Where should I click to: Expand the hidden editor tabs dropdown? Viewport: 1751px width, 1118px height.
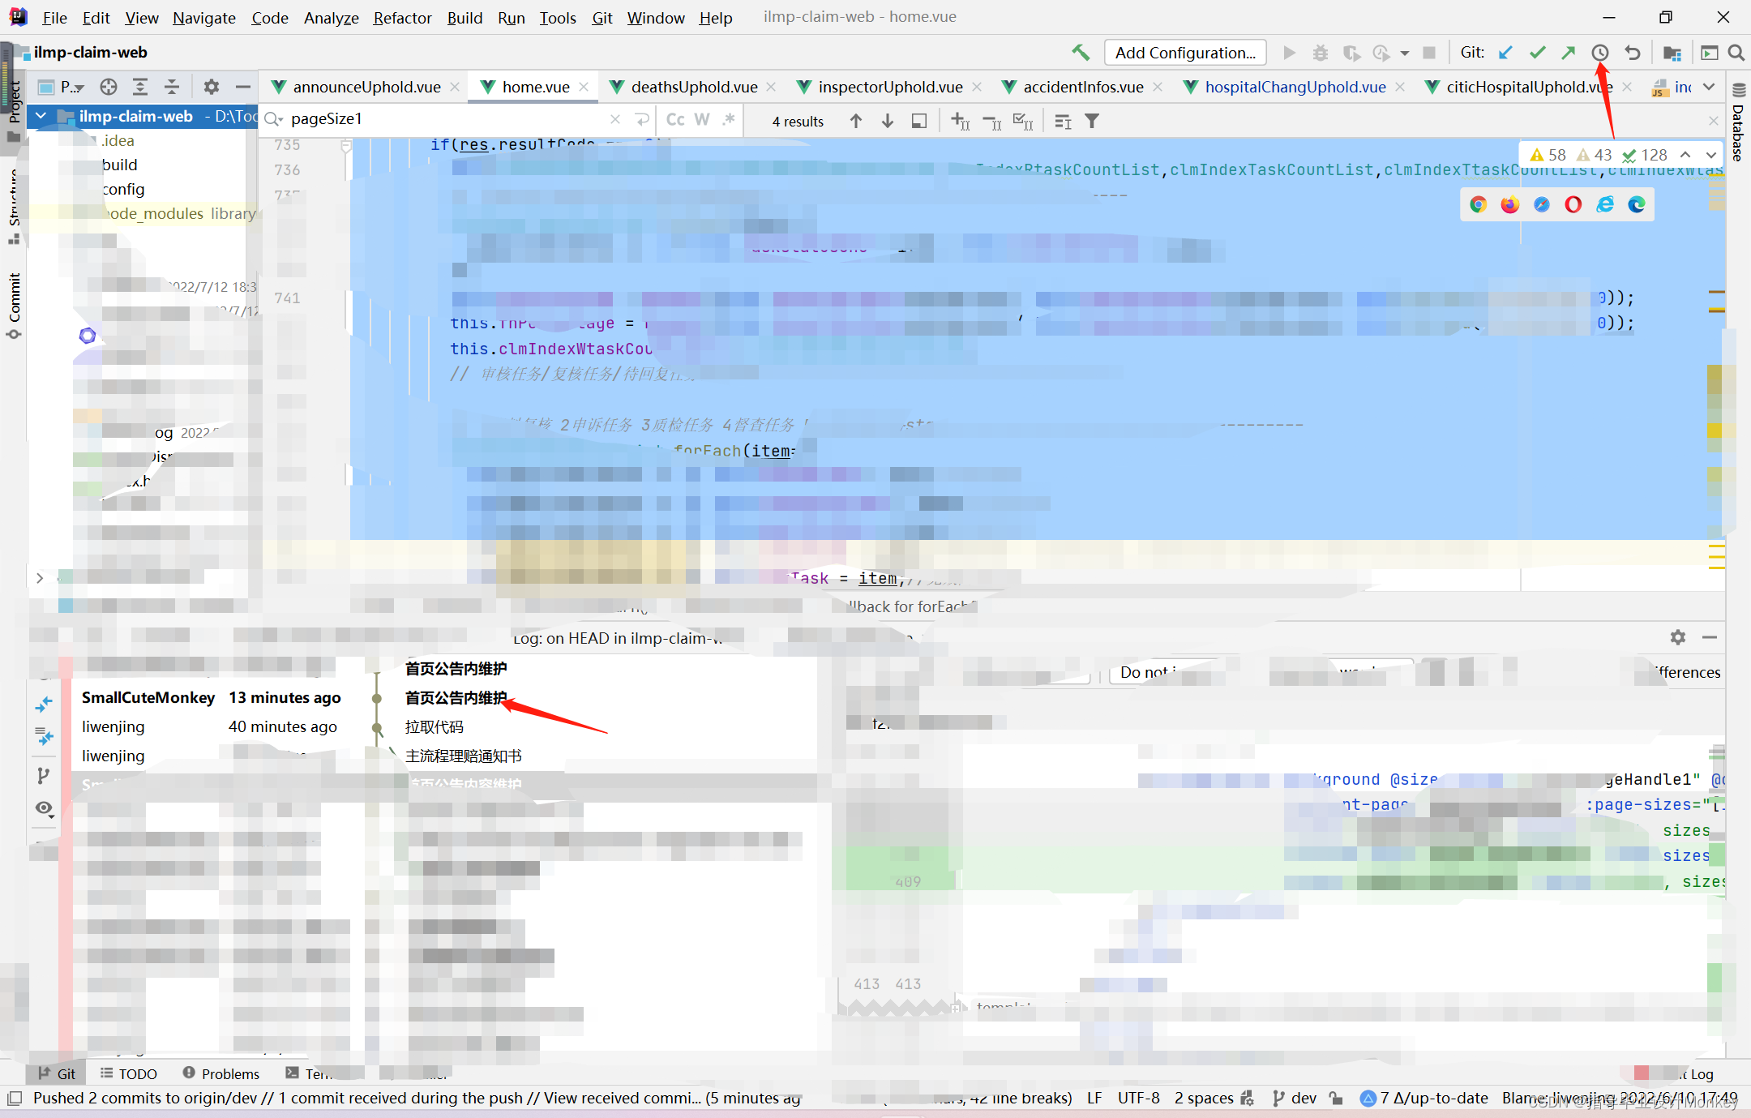coord(1709,87)
